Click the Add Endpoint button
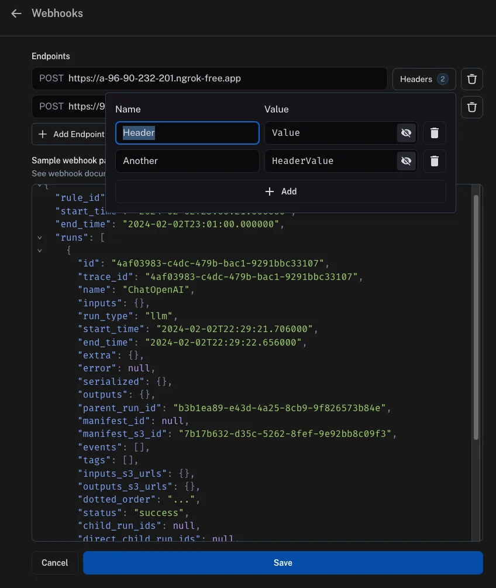The width and height of the screenshot is (496, 588). click(x=69, y=134)
